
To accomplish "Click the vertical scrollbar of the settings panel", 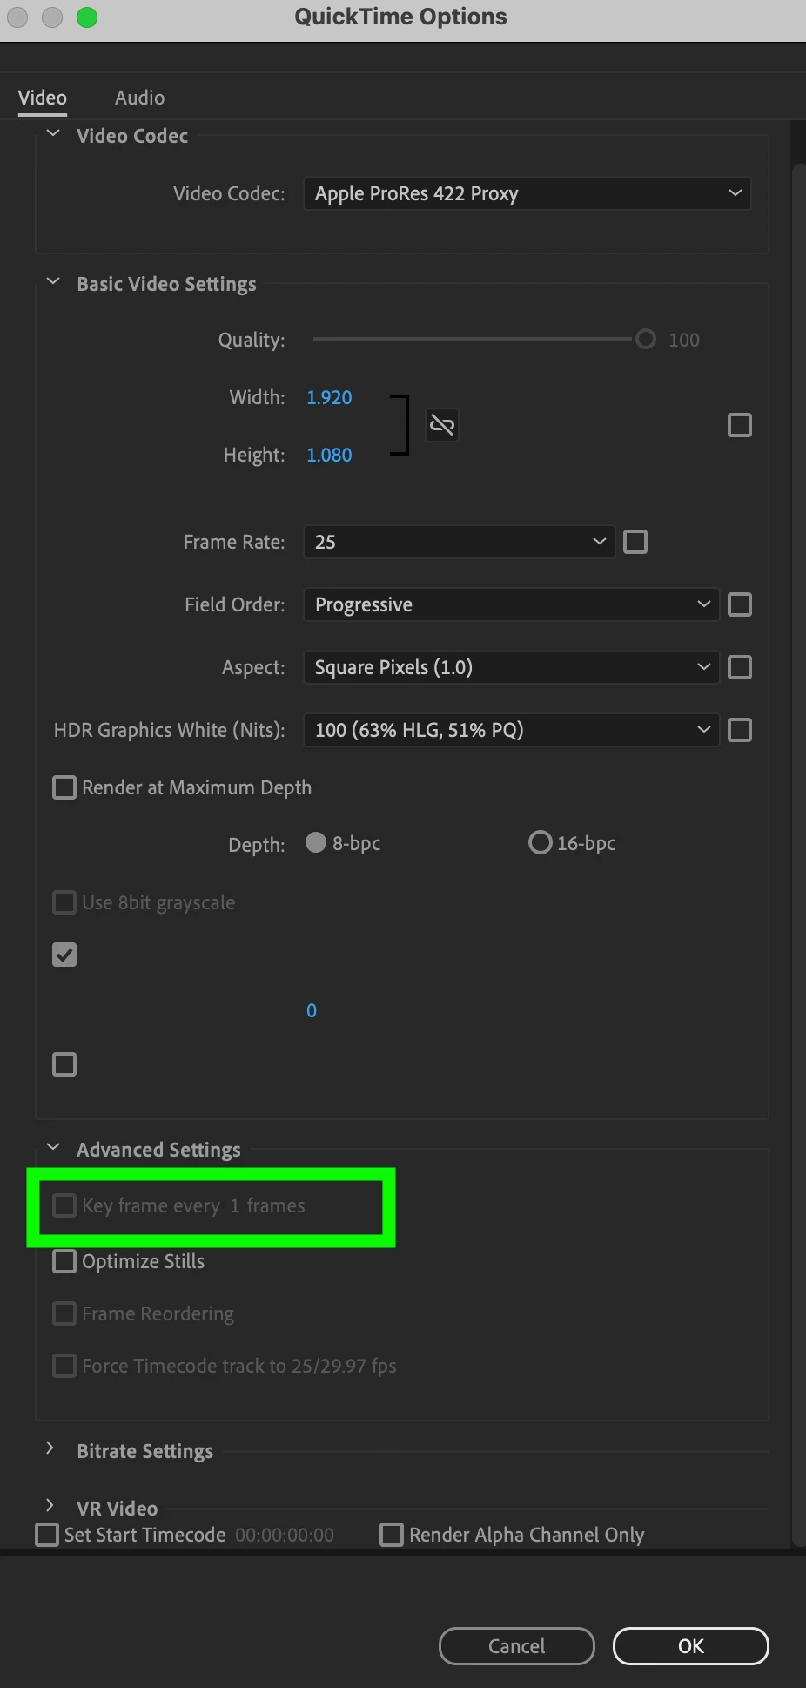I will (x=798, y=854).
